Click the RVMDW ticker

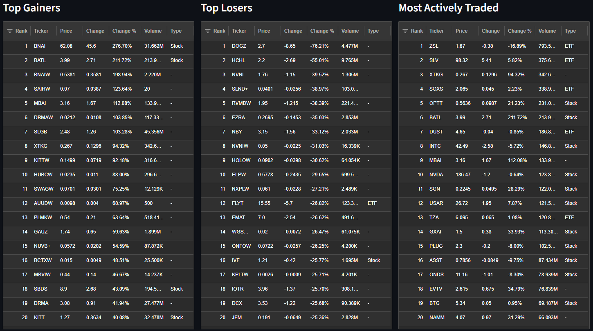[x=241, y=103]
